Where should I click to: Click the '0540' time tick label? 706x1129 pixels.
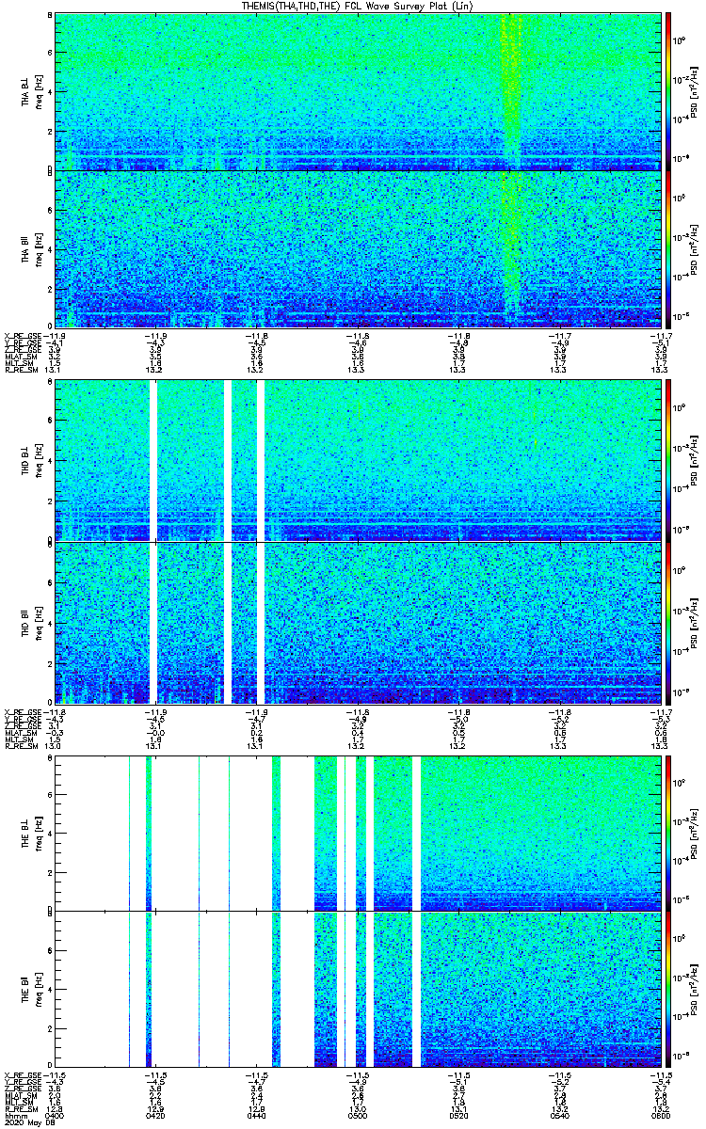click(x=558, y=1116)
